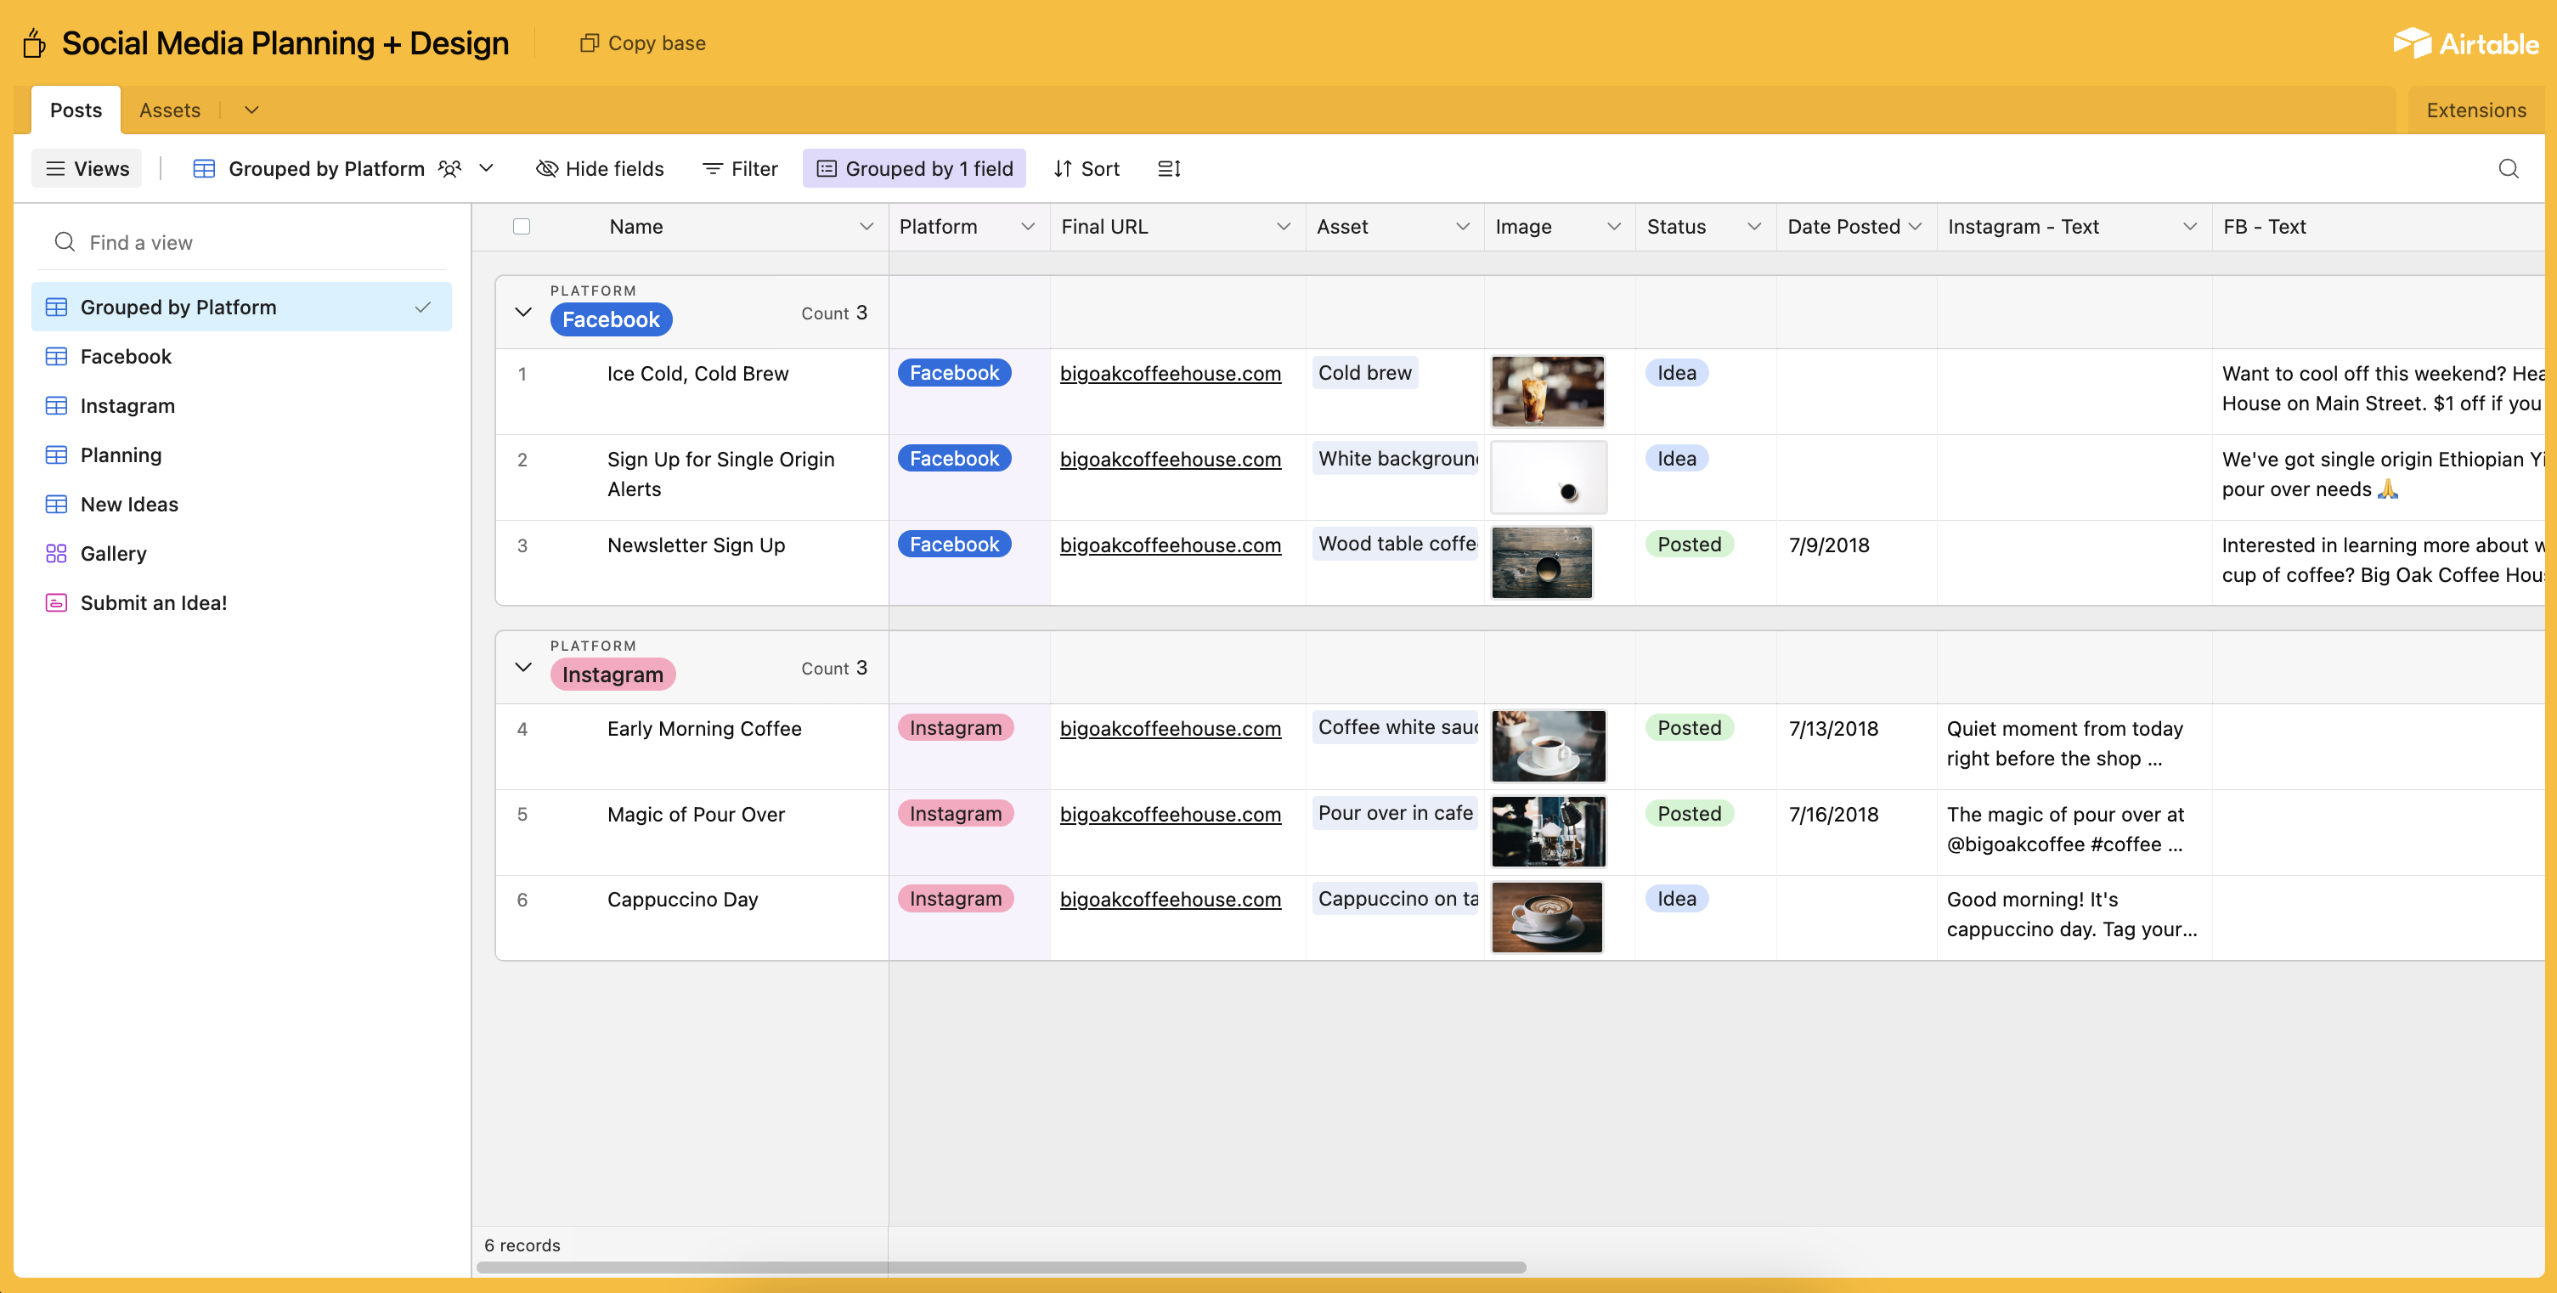
Task: Open the Date Posted column dropdown
Action: pos(1915,226)
